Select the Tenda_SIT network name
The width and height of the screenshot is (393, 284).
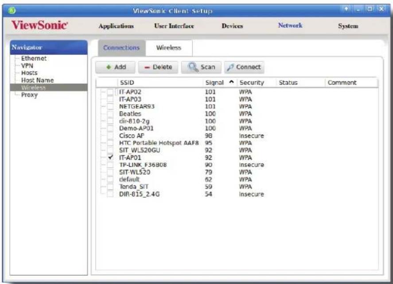(x=134, y=187)
